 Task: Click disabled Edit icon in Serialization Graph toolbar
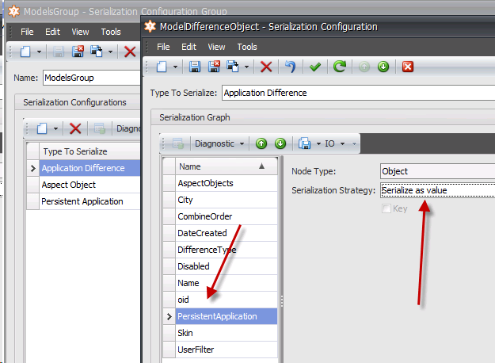[x=178, y=143]
